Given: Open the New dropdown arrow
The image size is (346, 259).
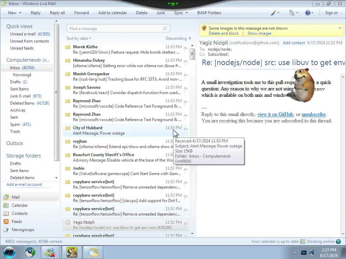Looking at the screenshot, I should click(x=20, y=13).
